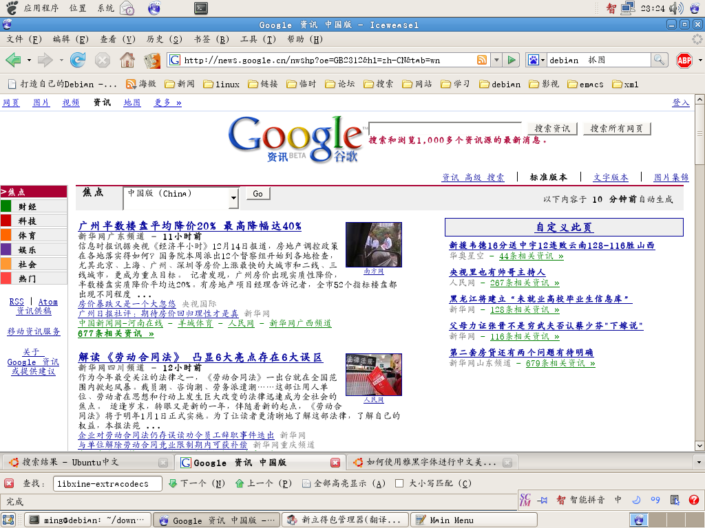Image resolution: width=705 pixels, height=528 pixels.
Task: Expand the URL bar history dropdown
Action: [x=496, y=60]
